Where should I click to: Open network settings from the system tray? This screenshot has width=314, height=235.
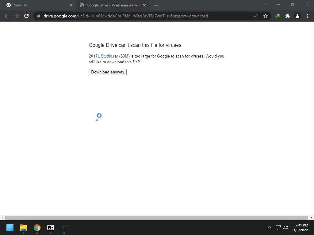coord(278,228)
